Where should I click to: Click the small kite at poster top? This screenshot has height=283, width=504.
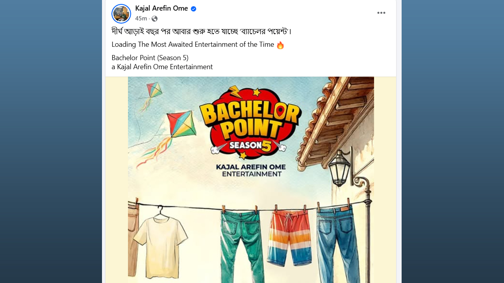coord(154,90)
